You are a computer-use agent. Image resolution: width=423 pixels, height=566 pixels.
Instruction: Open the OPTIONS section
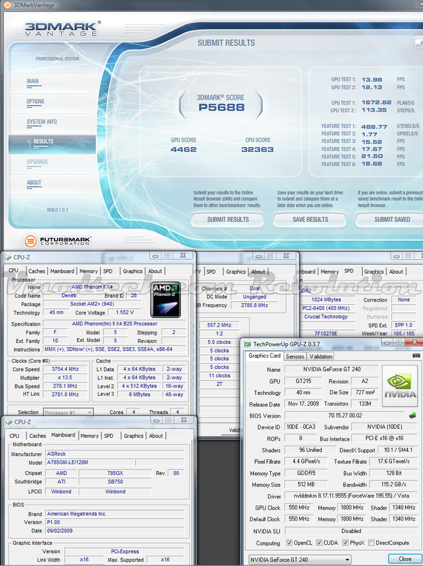point(35,101)
